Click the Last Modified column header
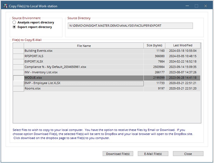 tap(183, 46)
